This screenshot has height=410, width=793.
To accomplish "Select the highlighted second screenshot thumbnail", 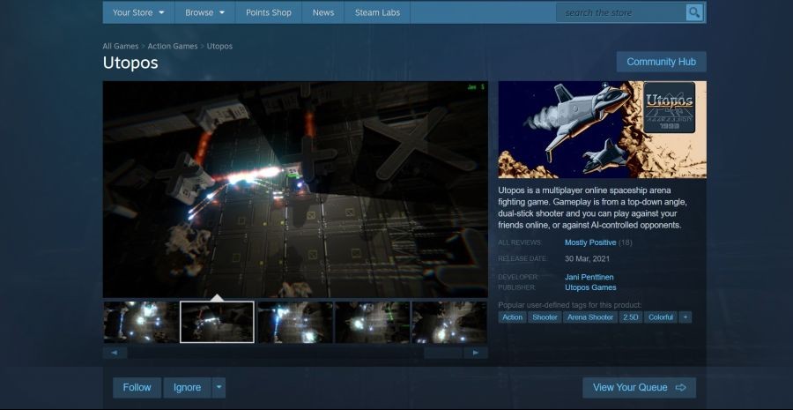I will click(x=217, y=322).
